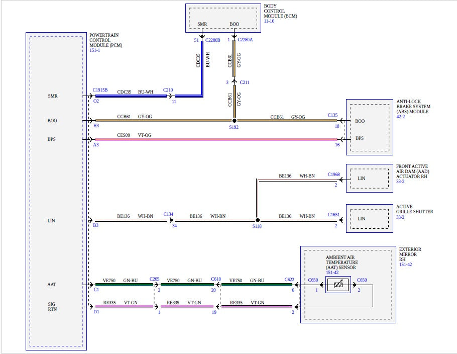The width and height of the screenshot is (457, 354).
Task: Select the C2280A connector label
Action: pos(245,40)
